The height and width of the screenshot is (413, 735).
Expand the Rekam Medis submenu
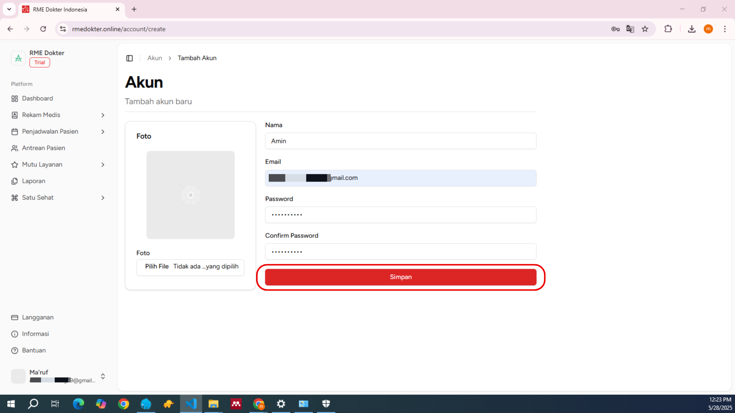click(x=103, y=115)
